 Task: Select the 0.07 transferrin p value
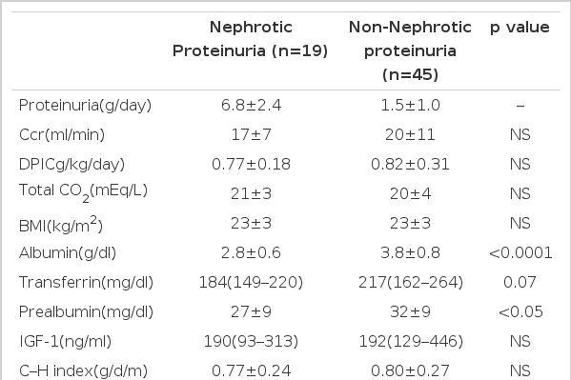tap(520, 283)
